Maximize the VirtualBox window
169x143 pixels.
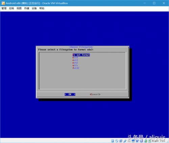(154, 3)
